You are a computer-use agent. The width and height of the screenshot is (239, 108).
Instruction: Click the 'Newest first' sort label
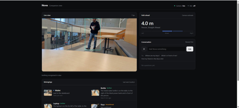click(x=189, y=42)
